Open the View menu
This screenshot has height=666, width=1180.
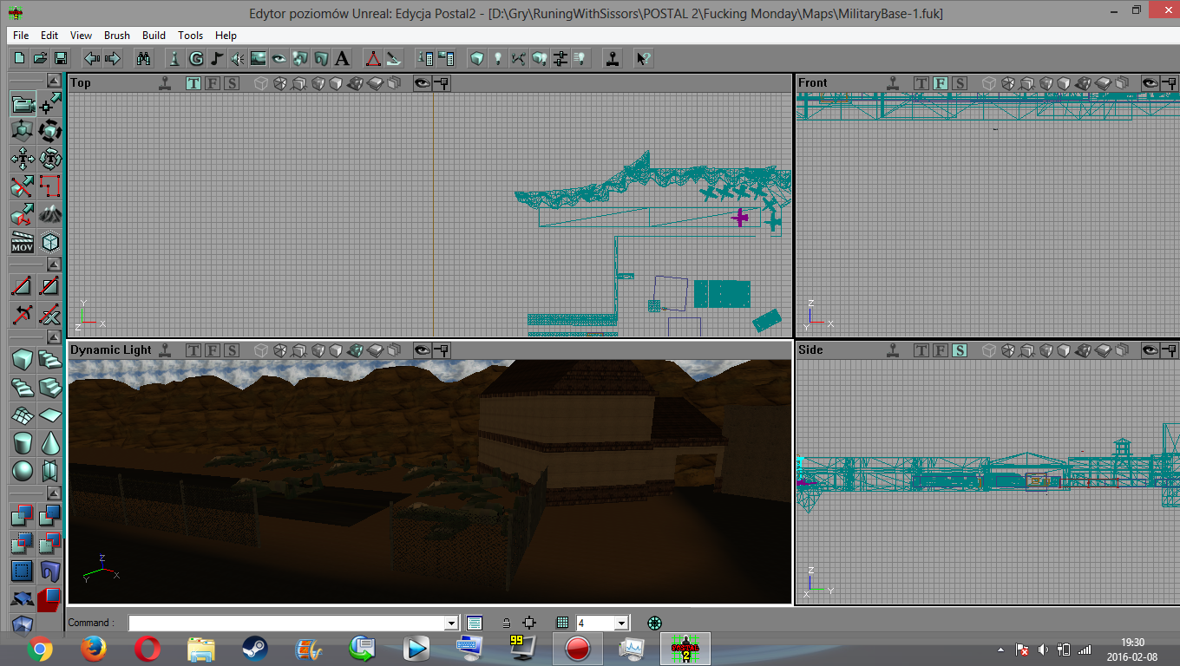[81, 36]
